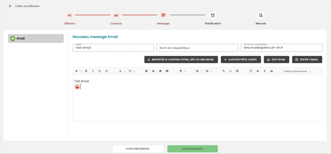Toggle strikethrough formatting

click(106, 71)
